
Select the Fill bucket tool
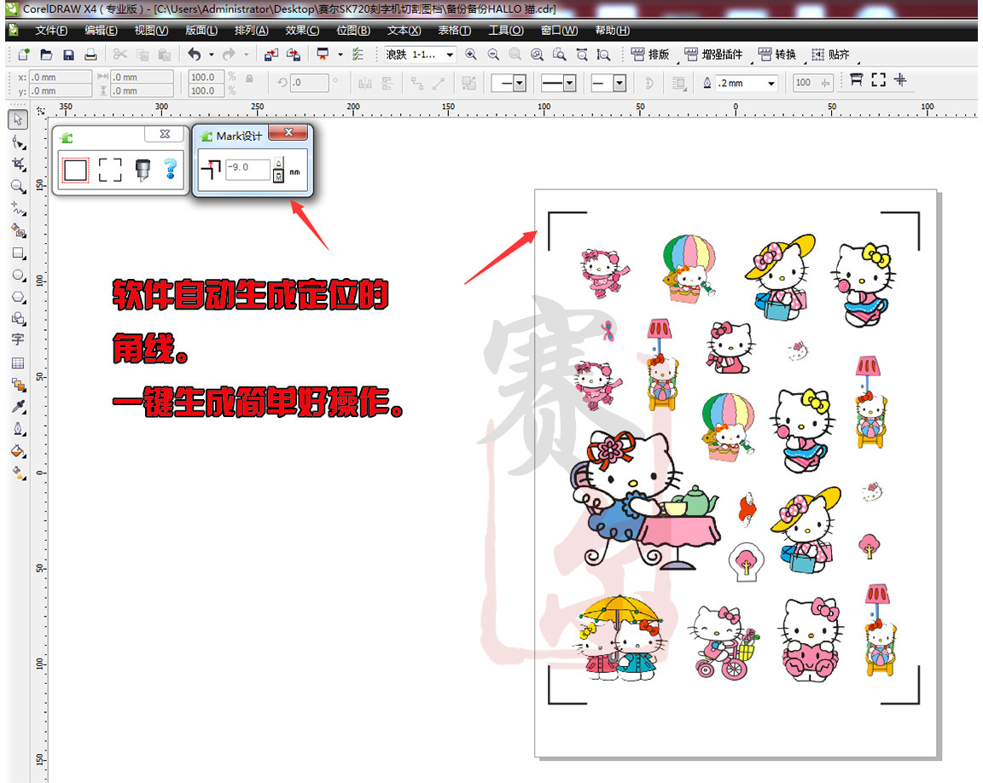[18, 451]
